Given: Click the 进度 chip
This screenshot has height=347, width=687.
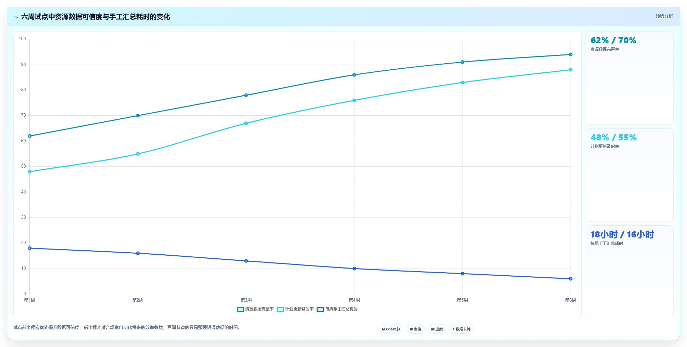Looking at the screenshot, I should tap(437, 329).
